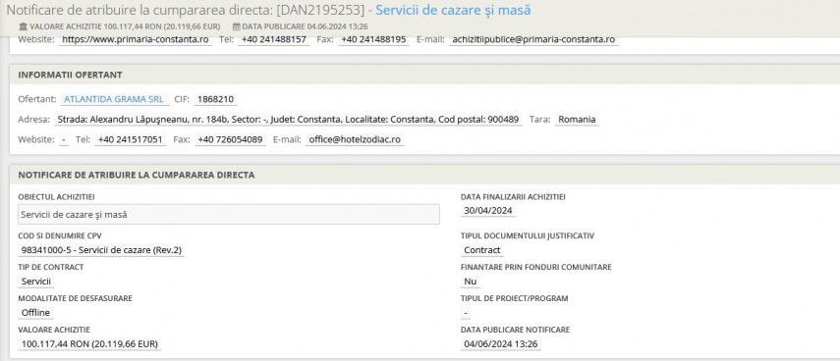Select the Tara value Romania

(577, 120)
